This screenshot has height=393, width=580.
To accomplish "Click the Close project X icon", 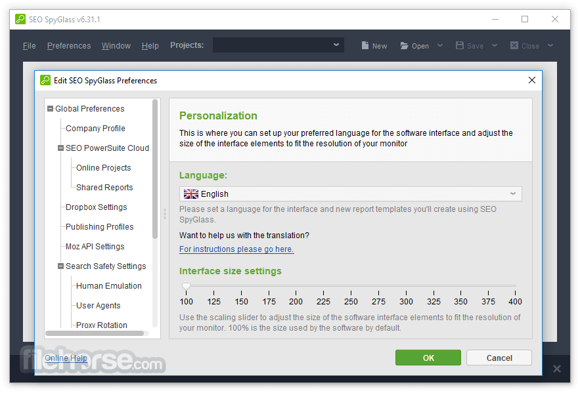I will pyautogui.click(x=514, y=45).
